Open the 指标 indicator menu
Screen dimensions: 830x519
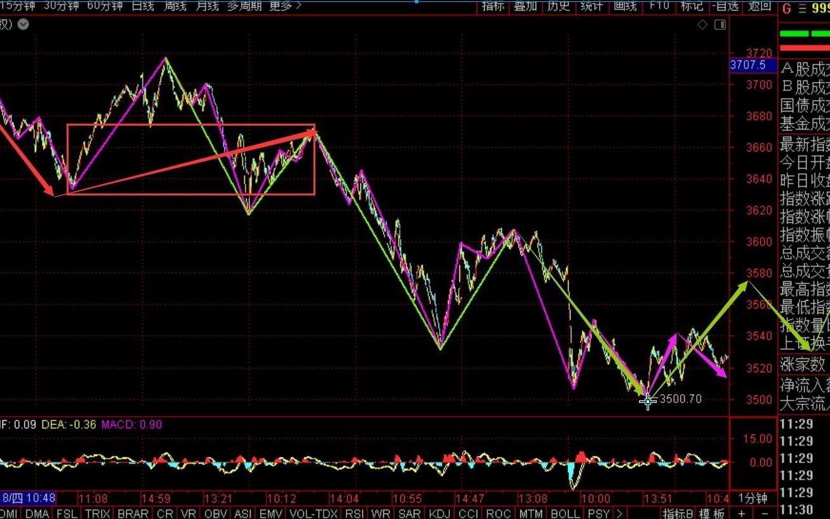493,6
